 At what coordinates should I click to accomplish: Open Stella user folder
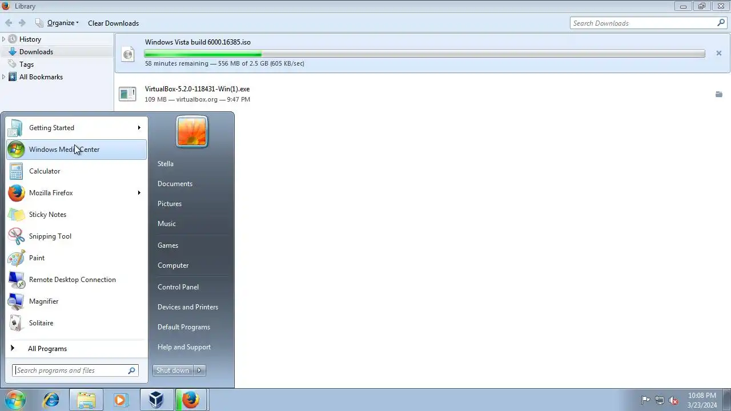coord(166,164)
